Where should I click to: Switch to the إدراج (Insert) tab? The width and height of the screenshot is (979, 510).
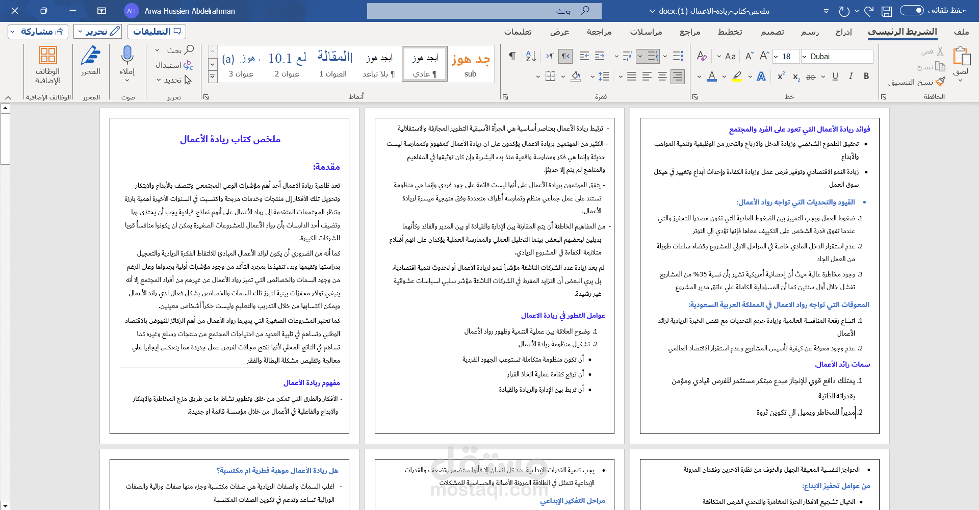click(x=844, y=32)
